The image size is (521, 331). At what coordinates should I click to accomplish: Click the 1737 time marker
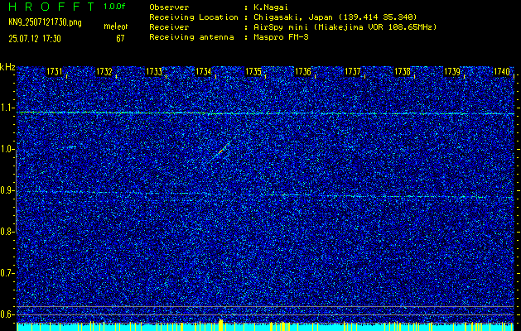coord(353,71)
